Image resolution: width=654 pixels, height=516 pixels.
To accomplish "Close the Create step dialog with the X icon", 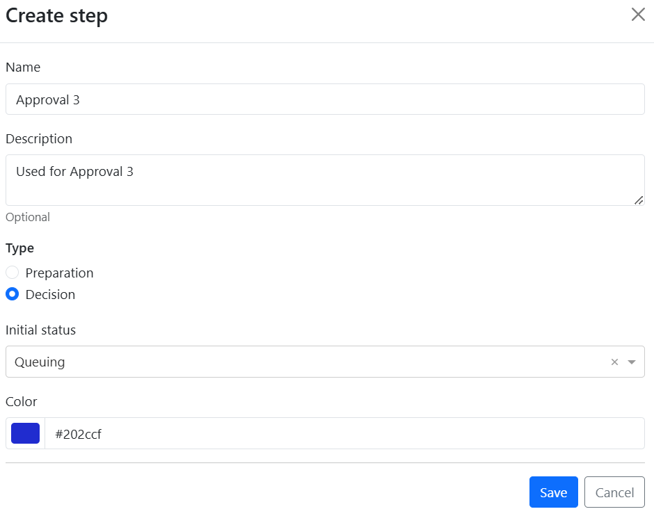I will [x=638, y=14].
